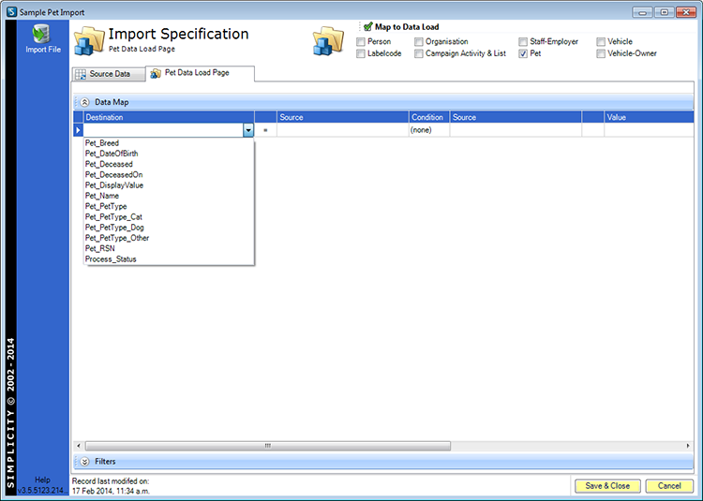Click the Import Specification folder icon
The height and width of the screenshot is (501, 703).
(x=89, y=41)
